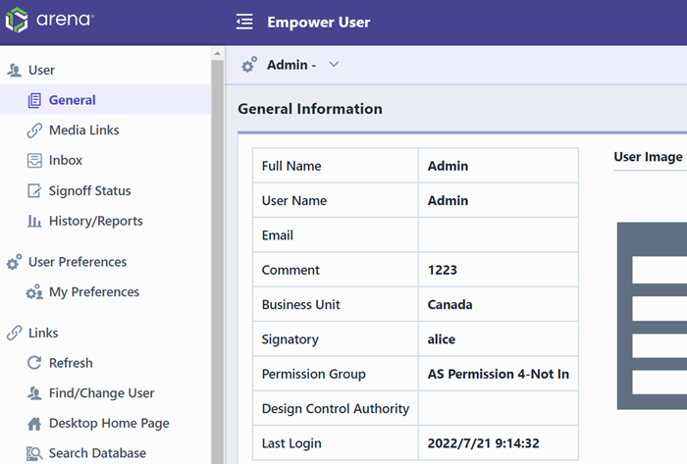Click Full Name value Admin
The width and height of the screenshot is (687, 464).
click(448, 166)
